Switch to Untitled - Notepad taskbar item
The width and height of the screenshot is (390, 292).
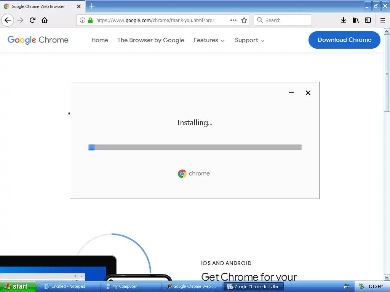[x=70, y=287]
